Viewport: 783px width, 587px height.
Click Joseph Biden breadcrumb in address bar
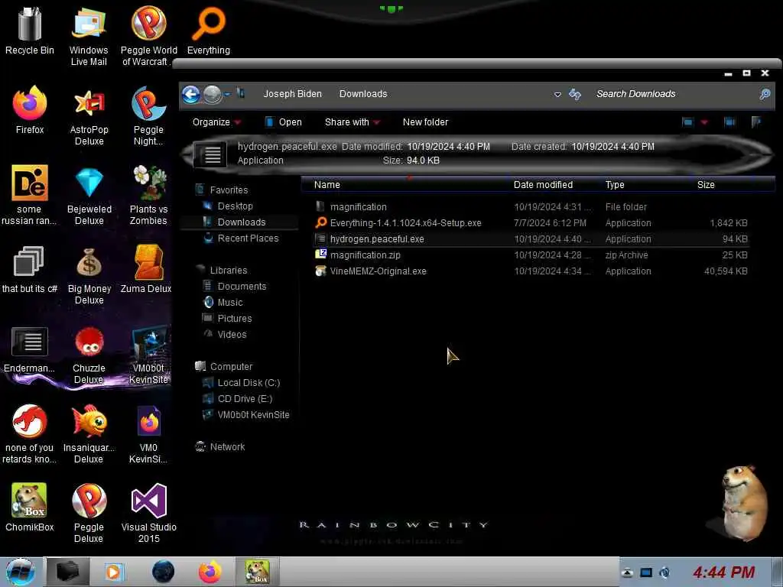point(293,94)
